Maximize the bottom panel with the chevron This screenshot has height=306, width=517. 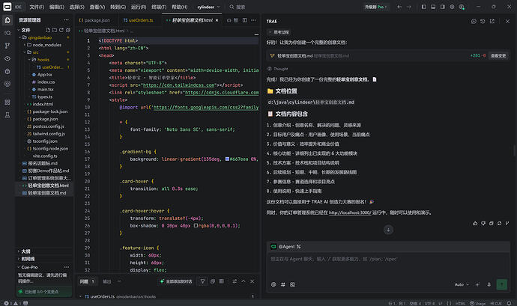[244, 281]
